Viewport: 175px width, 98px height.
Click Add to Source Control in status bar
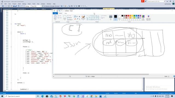[166, 93]
